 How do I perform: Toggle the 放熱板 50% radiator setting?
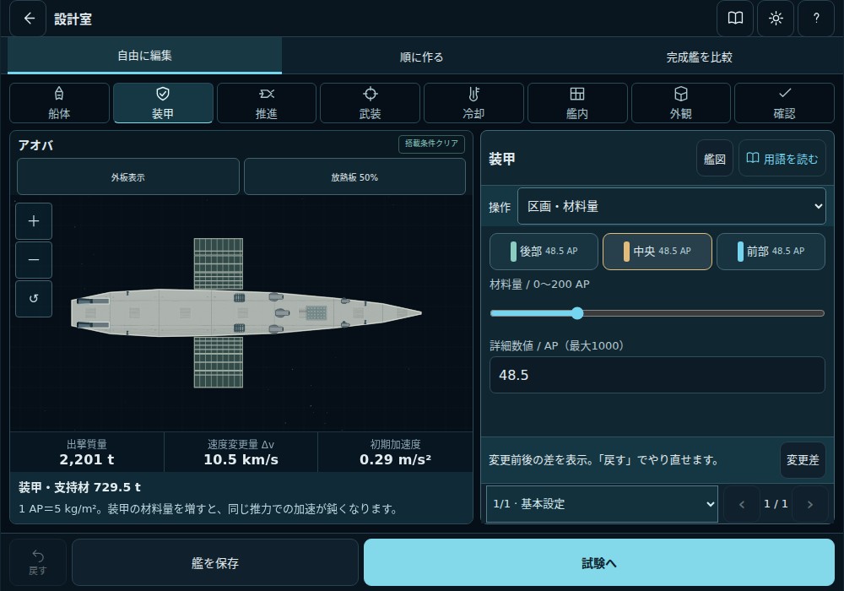354,176
